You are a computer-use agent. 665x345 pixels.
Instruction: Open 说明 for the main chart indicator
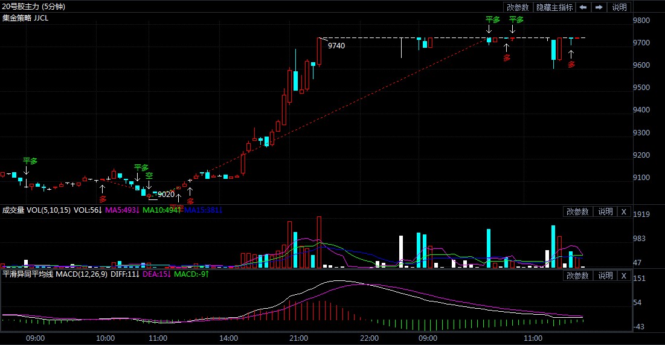point(620,7)
